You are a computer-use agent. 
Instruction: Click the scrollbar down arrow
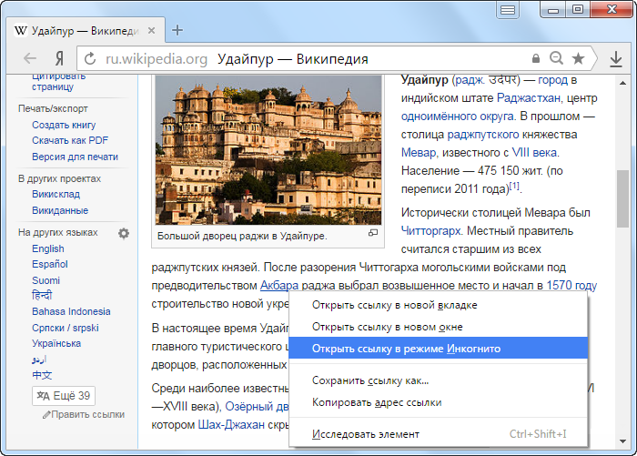coord(622,441)
